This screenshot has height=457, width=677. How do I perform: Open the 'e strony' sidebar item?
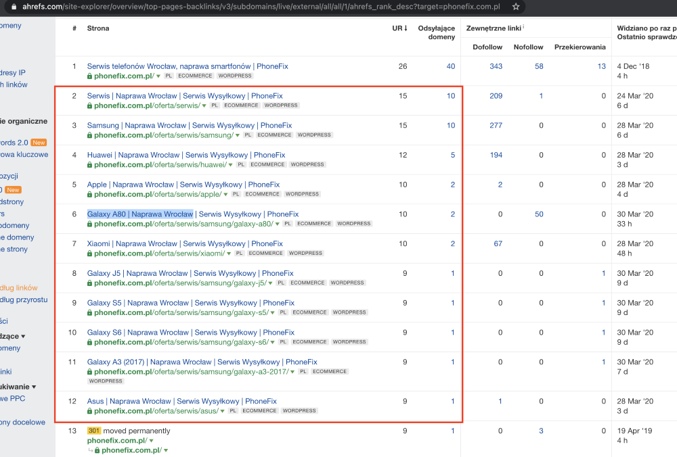click(14, 249)
